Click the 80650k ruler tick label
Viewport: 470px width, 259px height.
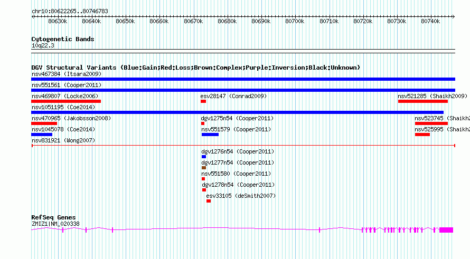[x=125, y=21]
